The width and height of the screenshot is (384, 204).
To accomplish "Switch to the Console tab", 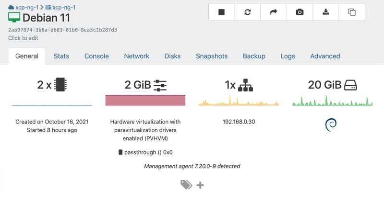I will click(96, 56).
